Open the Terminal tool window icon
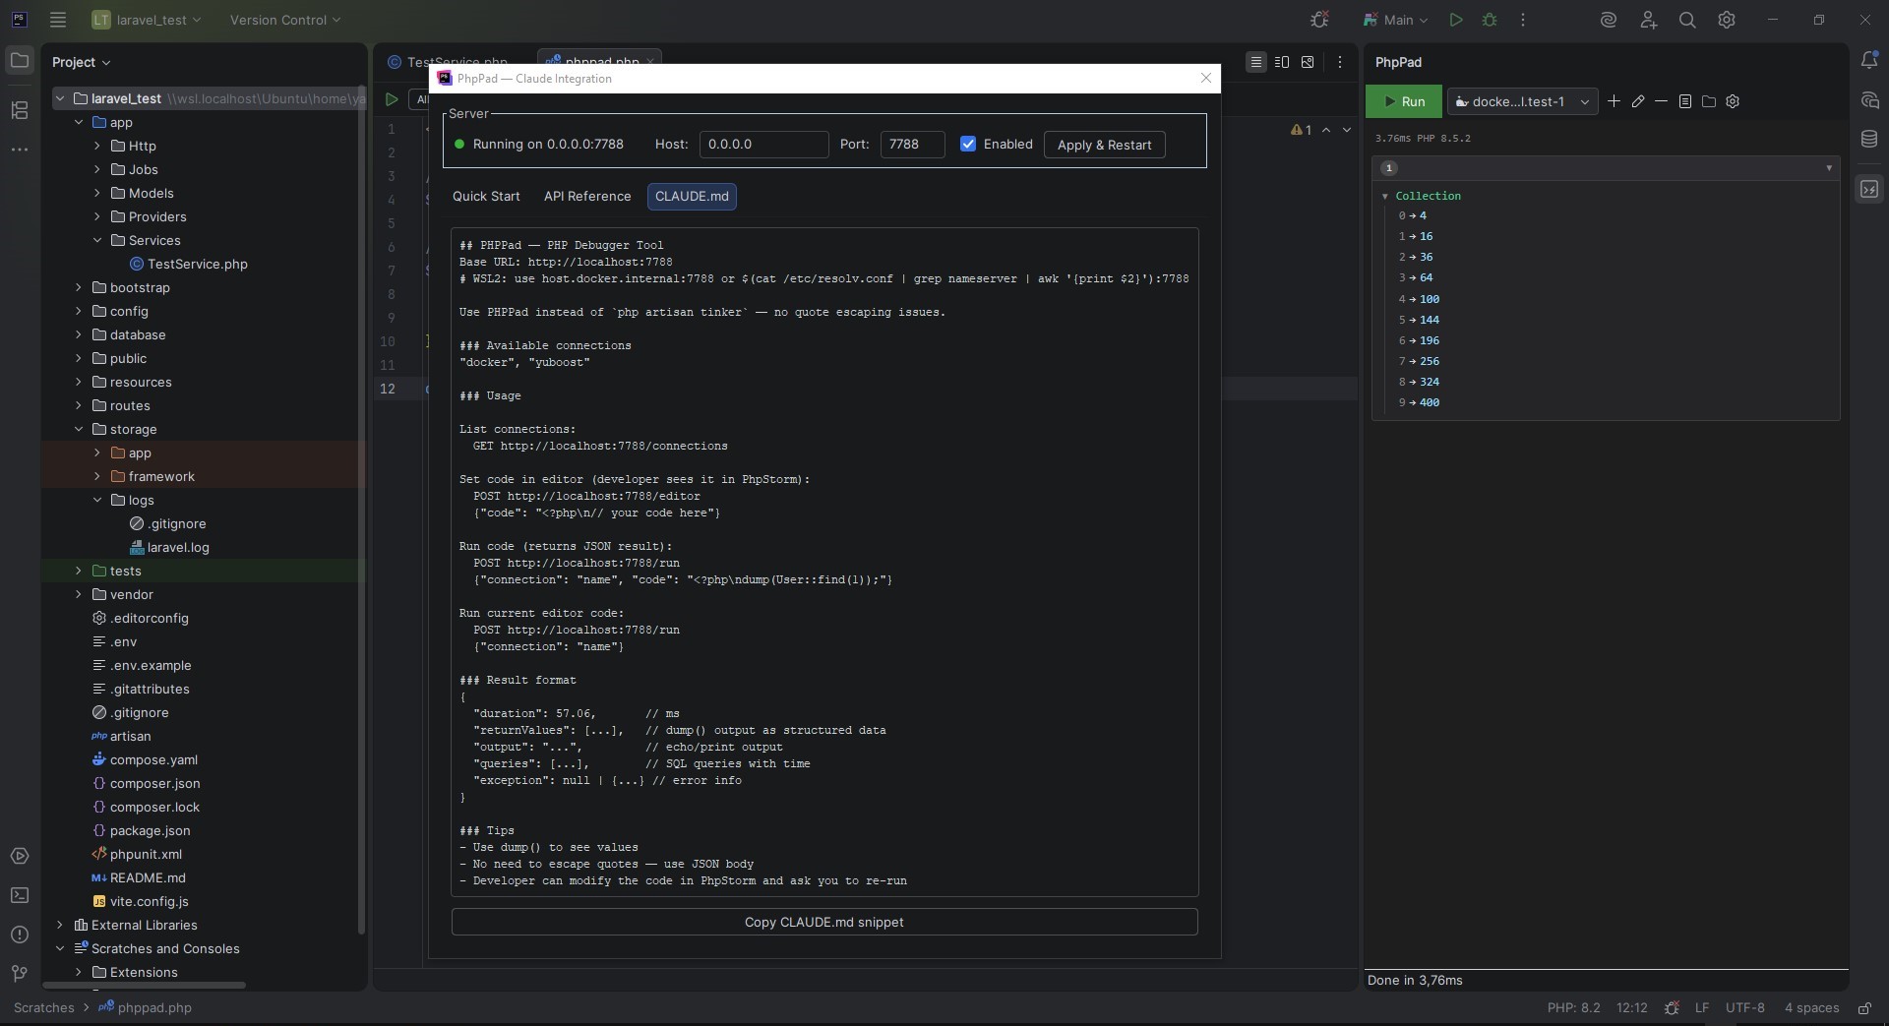The height and width of the screenshot is (1026, 1889). point(20,895)
